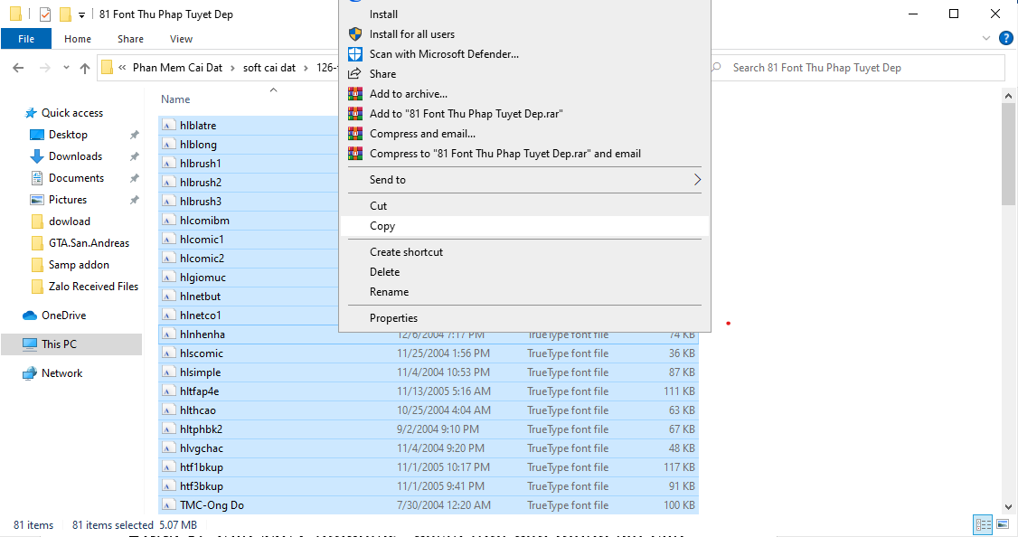The width and height of the screenshot is (1018, 537).
Task: Expand the ribbon with the chevron
Action: click(x=986, y=39)
